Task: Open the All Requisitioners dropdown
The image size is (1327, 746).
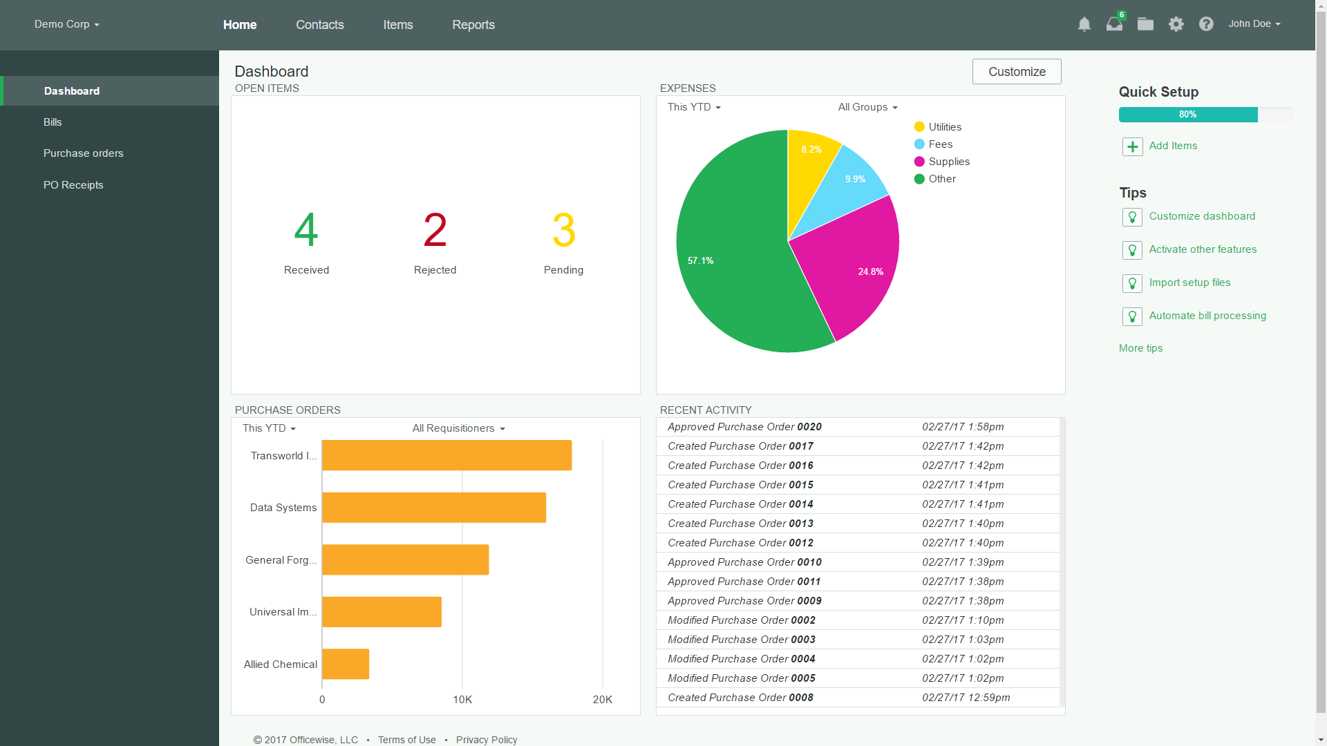Action: 458,428
